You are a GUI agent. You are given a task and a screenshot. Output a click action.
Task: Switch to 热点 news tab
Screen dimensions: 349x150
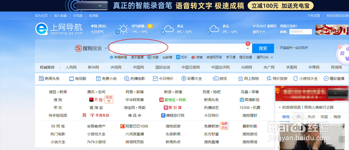[x=311, y=117]
